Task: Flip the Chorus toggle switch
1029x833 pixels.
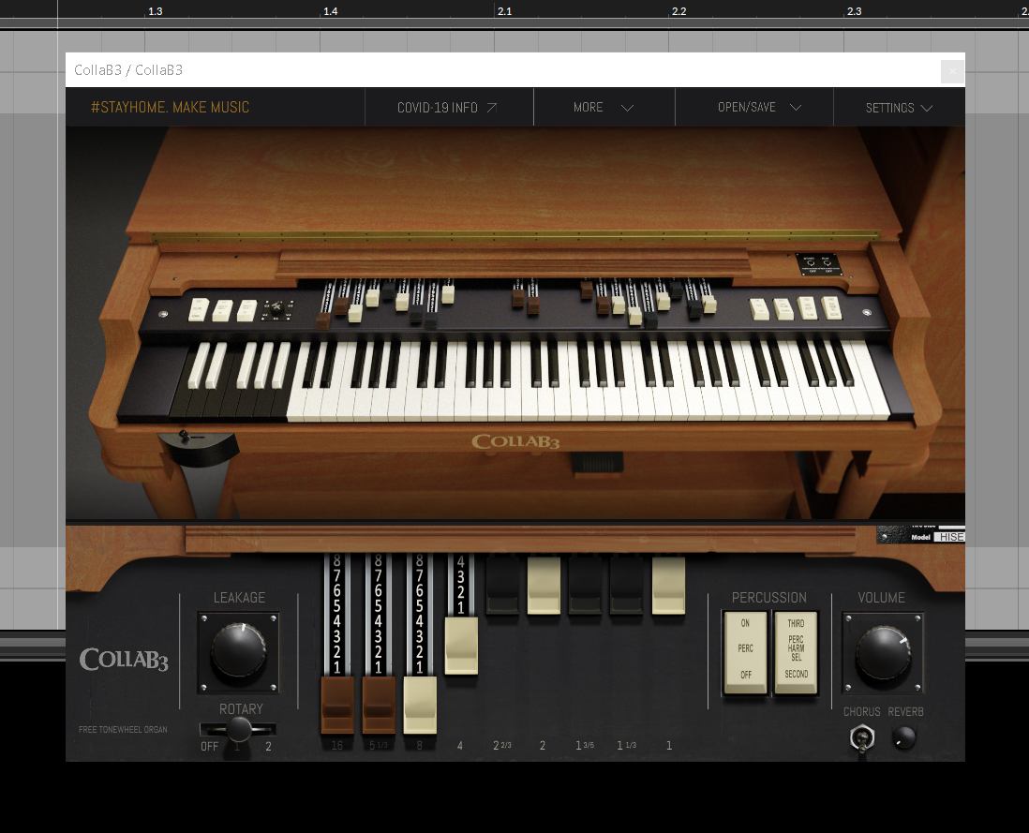Action: pyautogui.click(x=862, y=738)
